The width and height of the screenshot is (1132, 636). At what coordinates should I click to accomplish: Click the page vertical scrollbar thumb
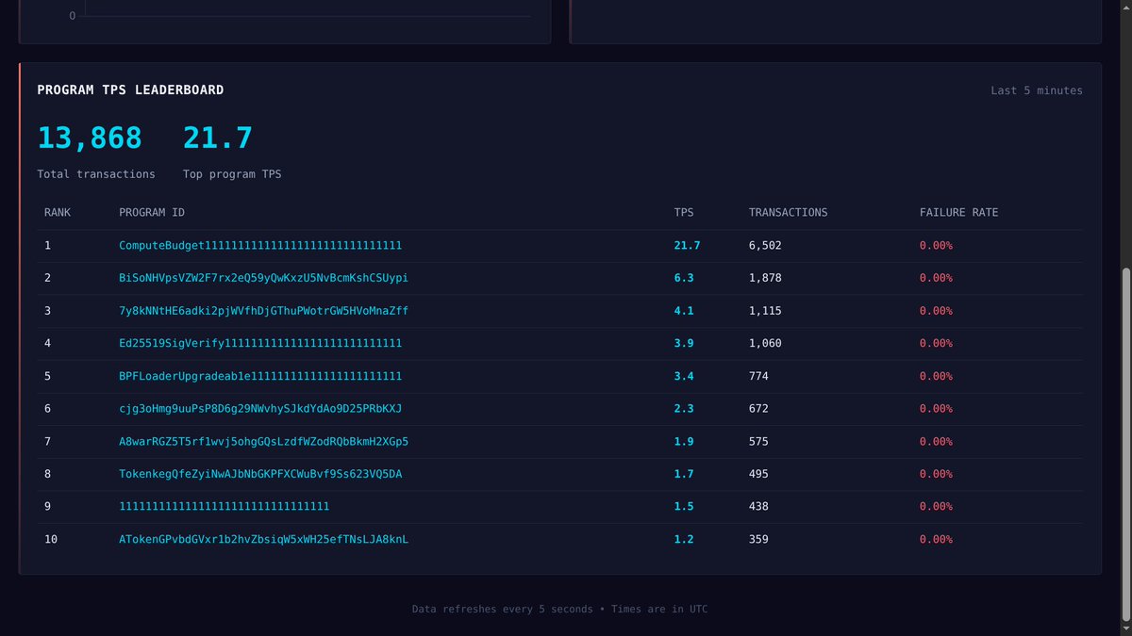pyautogui.click(x=1126, y=444)
